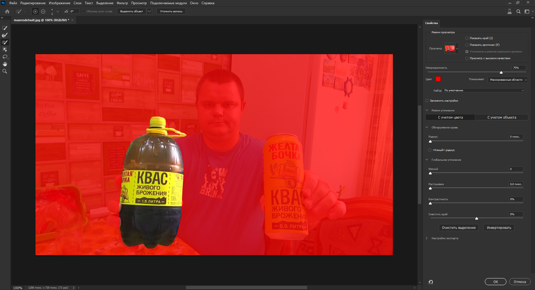Viewport: 535px width, 290px height.
Task: Select the Refine Edge Brush tool
Action: click(5, 35)
